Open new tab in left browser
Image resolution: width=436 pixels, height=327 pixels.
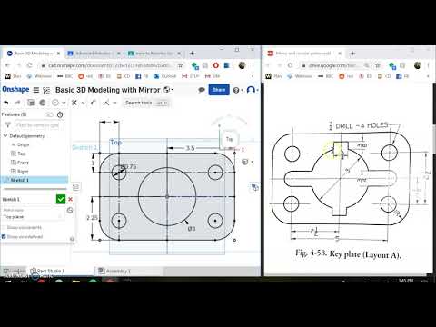tap(192, 54)
